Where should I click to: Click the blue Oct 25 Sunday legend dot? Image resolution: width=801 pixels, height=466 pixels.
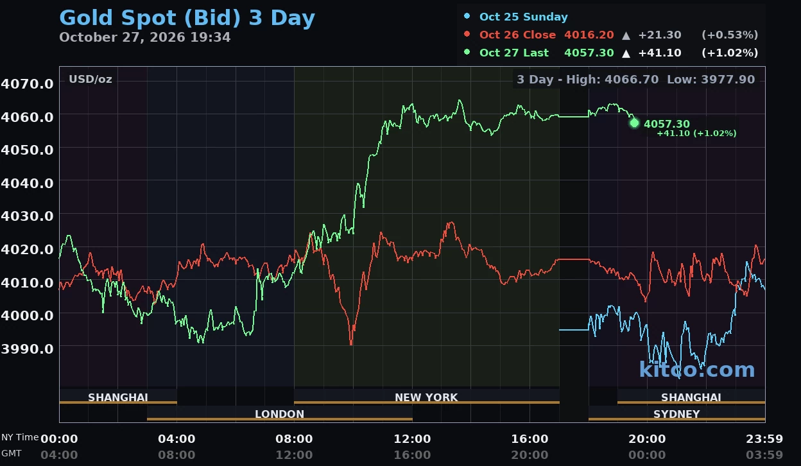(467, 17)
